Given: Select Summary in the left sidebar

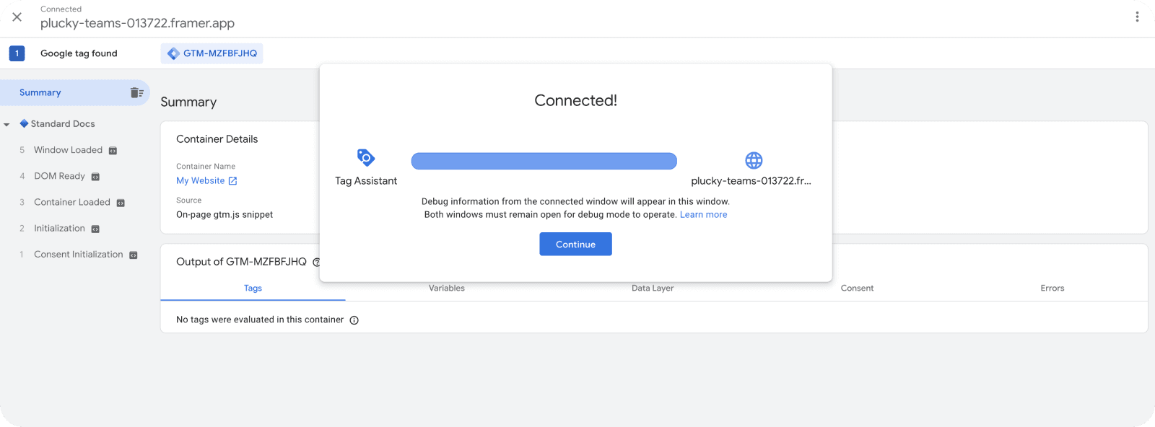Looking at the screenshot, I should 40,92.
